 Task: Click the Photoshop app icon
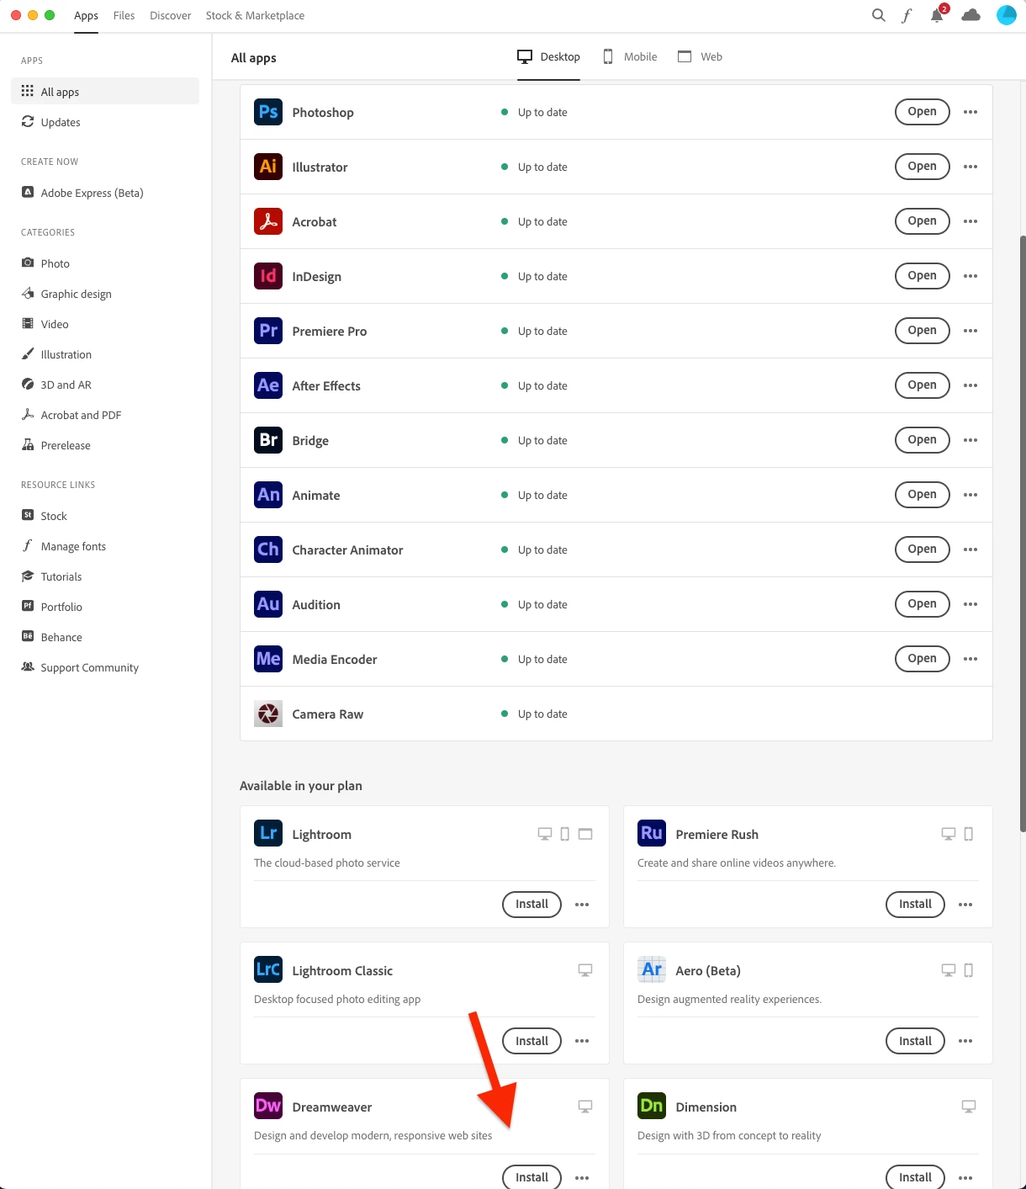pyautogui.click(x=268, y=112)
